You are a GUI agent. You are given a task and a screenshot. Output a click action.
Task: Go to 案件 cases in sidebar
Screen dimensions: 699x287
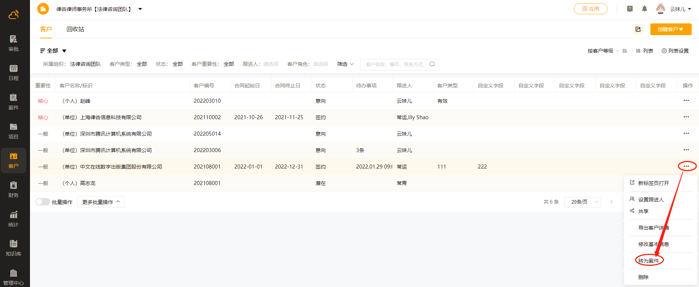tap(14, 102)
